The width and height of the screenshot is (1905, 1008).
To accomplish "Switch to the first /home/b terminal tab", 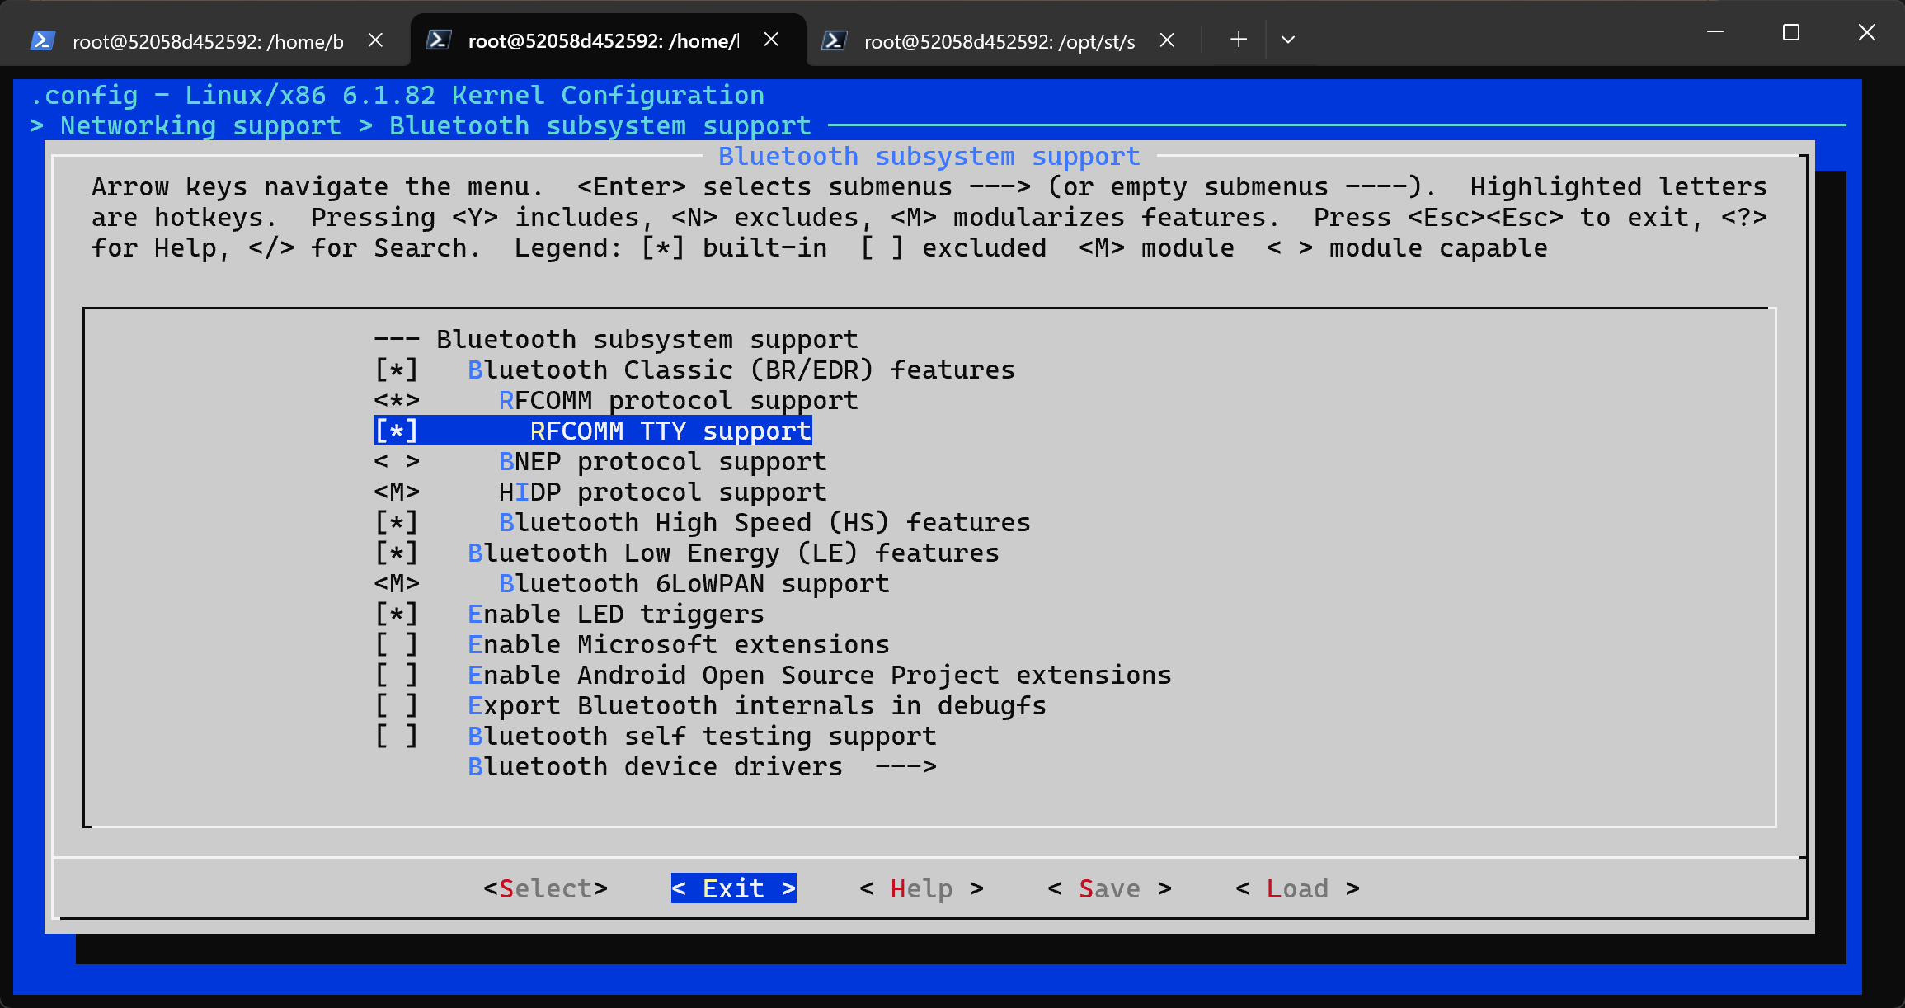I will tap(206, 41).
